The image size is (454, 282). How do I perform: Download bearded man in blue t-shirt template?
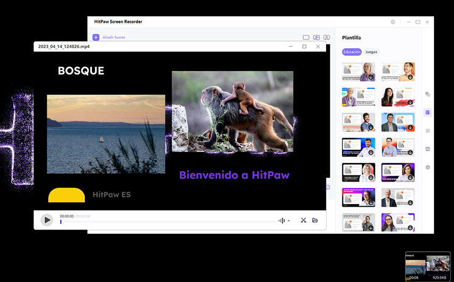pos(371,127)
